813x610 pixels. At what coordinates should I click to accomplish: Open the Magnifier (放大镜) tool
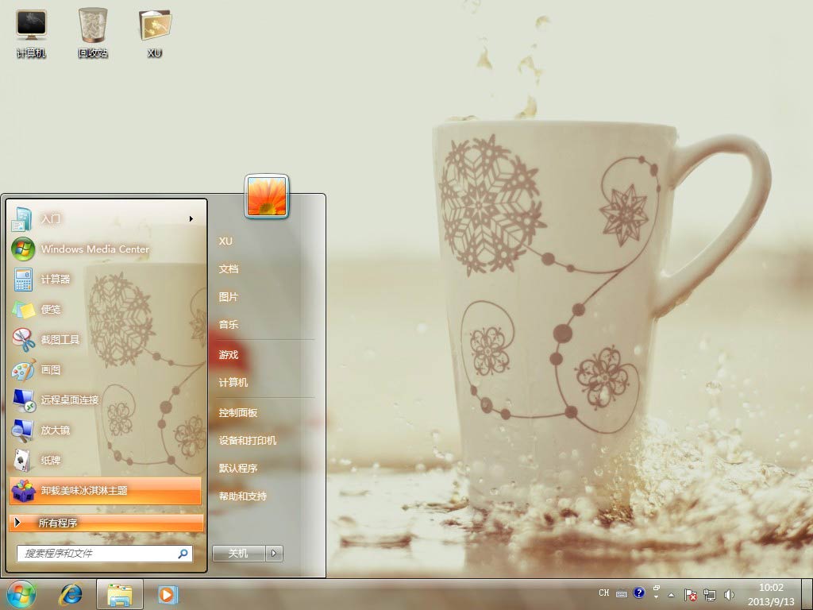pos(56,430)
